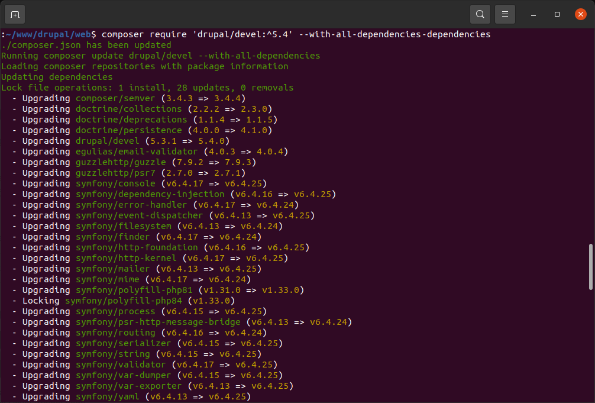Click the 'Lock file operations' line
Screen dimensions: 595x403
[x=147, y=88]
